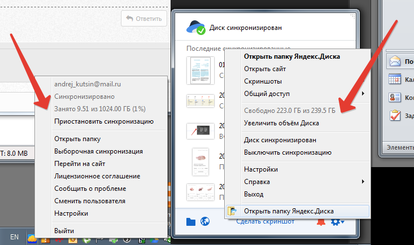Click the Yandex.Disk hat logo icon
The image size is (414, 245).
coord(196,28)
